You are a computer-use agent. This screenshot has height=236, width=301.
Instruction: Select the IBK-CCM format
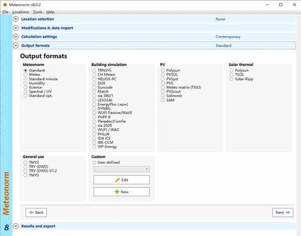[103, 143]
